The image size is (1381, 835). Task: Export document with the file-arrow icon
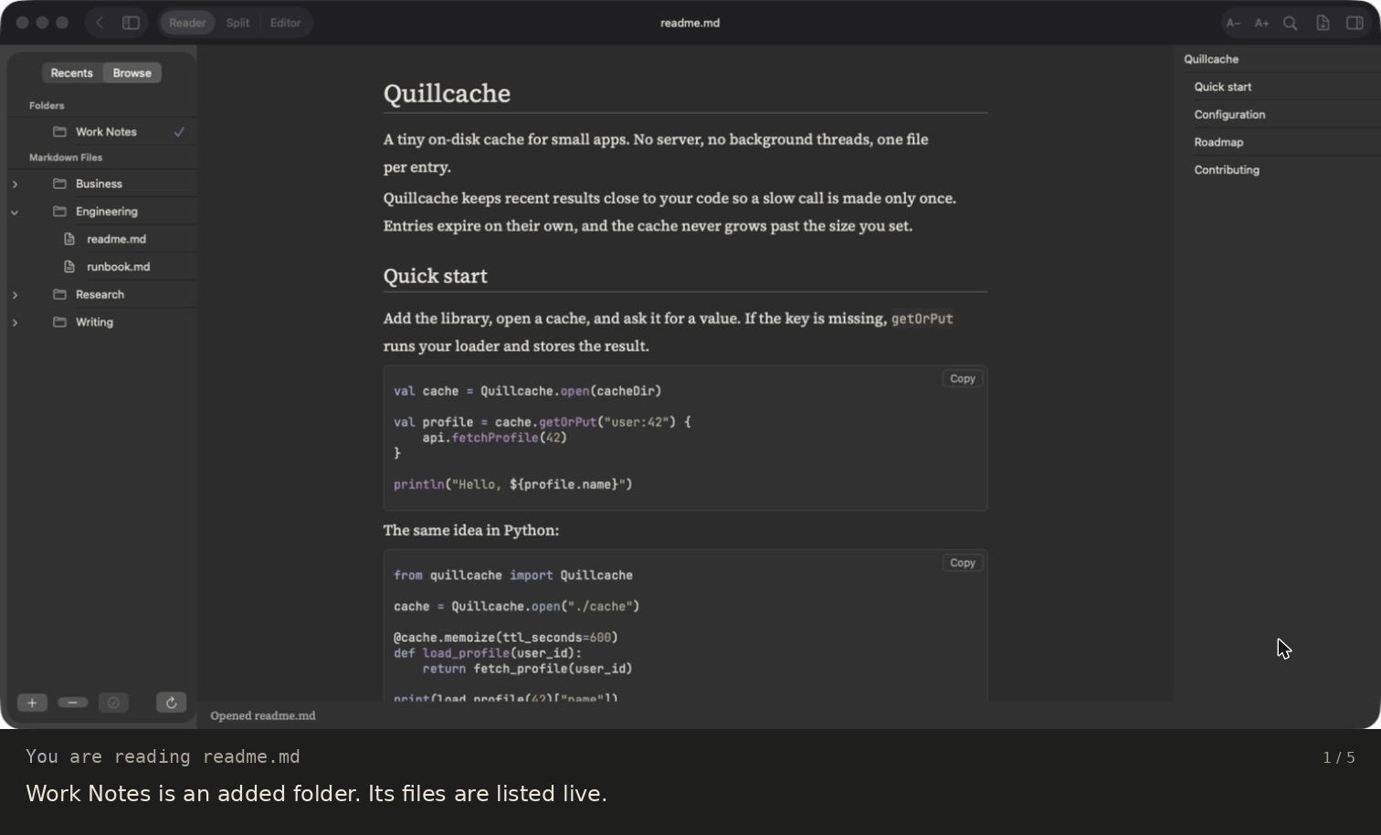[x=1323, y=23]
